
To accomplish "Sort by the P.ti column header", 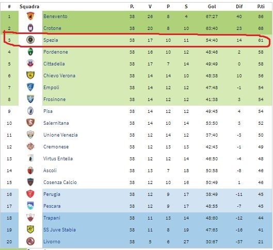I will [261, 7].
